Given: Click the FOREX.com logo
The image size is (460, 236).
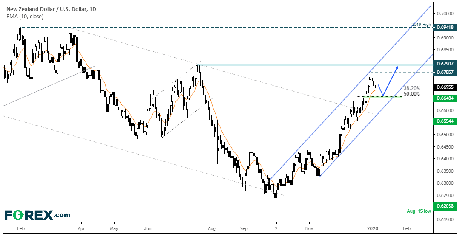Looking at the screenshot, I should pos(37,215).
